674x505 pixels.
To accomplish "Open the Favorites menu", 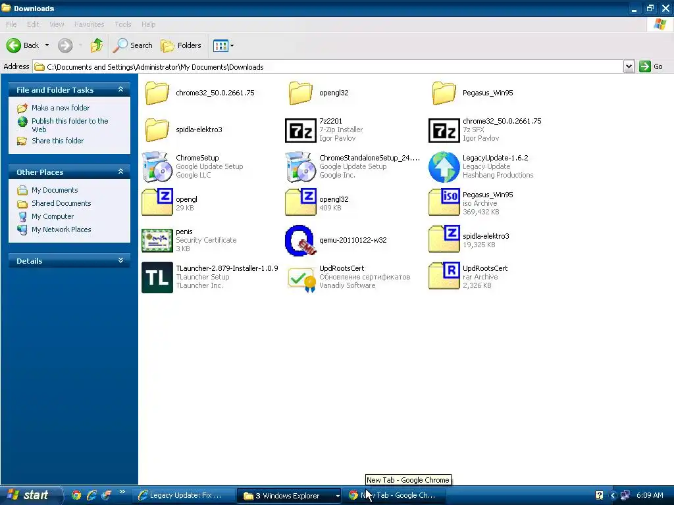I will tap(90, 24).
